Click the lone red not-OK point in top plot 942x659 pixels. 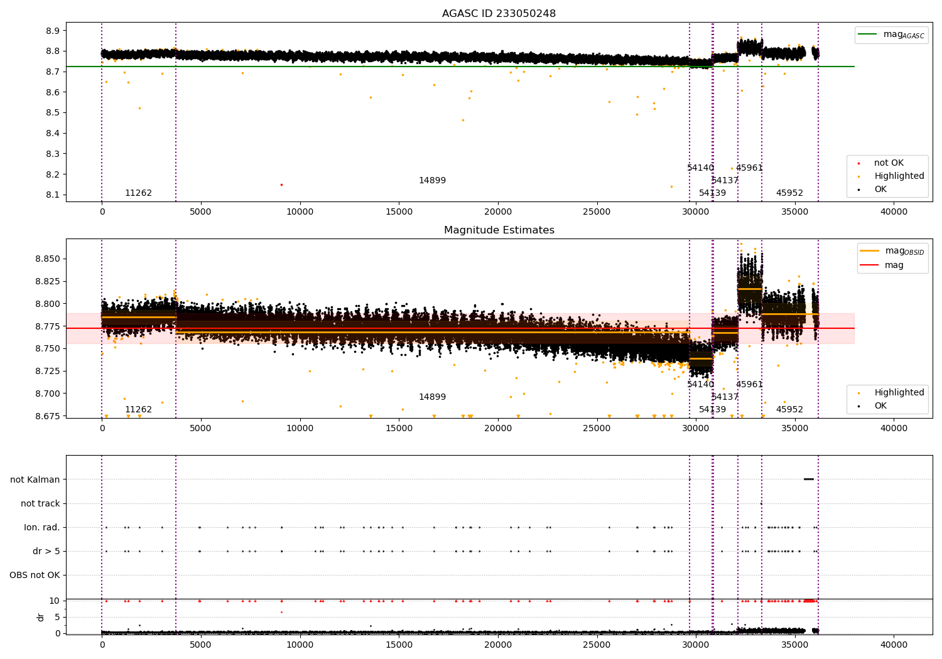(x=281, y=185)
